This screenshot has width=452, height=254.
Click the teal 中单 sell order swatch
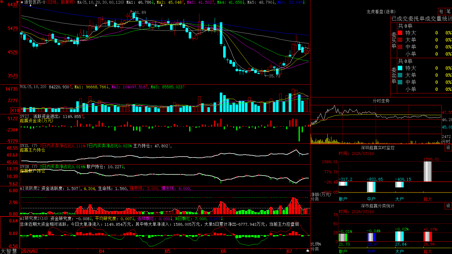400,82
